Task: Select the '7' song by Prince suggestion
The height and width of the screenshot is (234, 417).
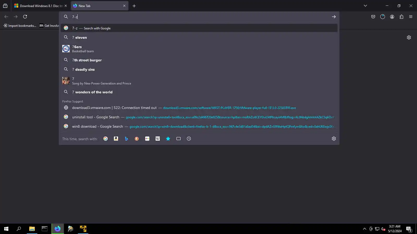Action: 199,81
